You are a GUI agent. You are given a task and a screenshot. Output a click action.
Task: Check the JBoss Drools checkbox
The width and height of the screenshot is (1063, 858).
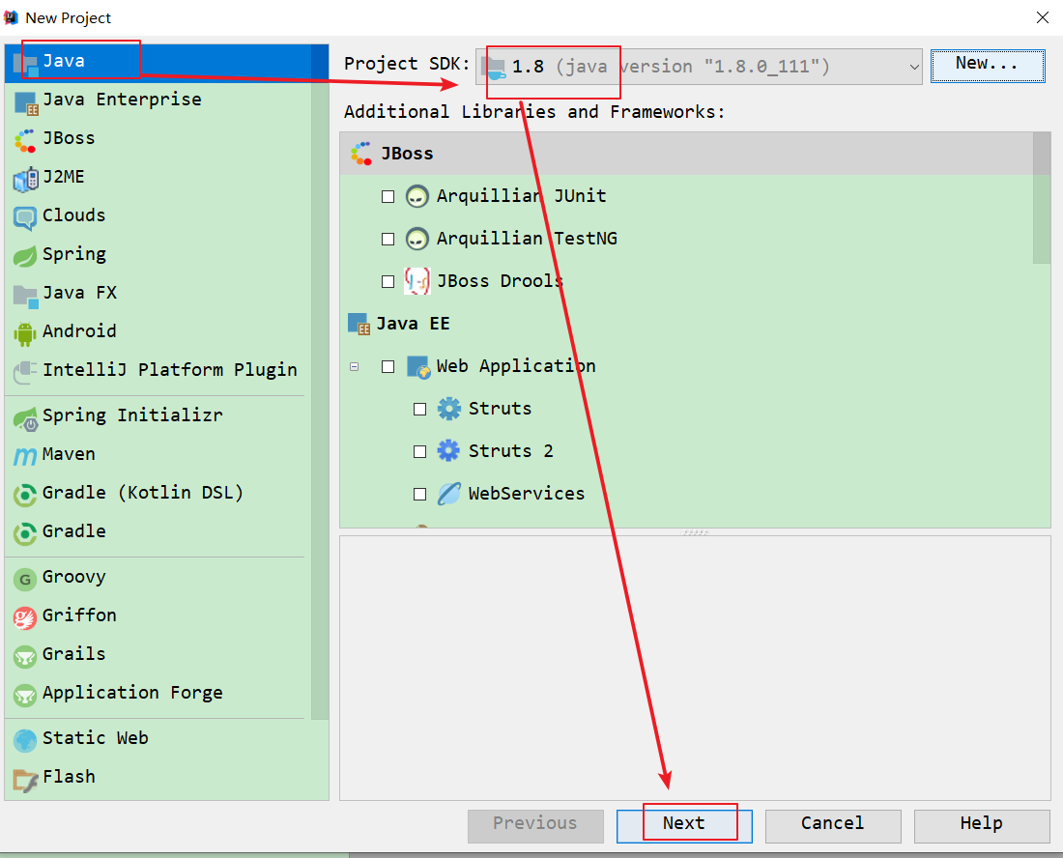pyautogui.click(x=388, y=281)
